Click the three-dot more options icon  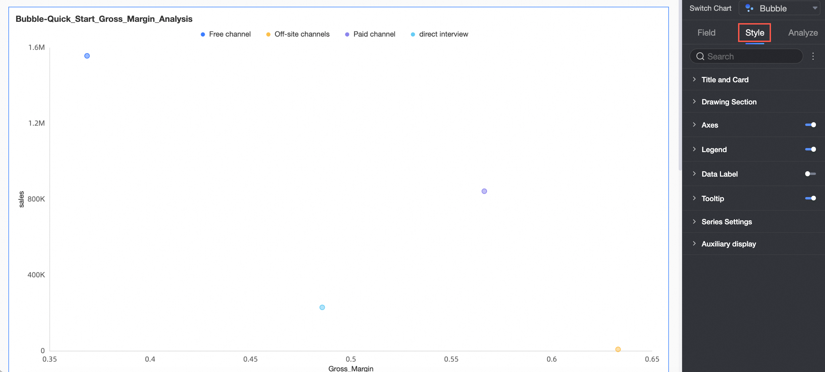click(x=813, y=56)
